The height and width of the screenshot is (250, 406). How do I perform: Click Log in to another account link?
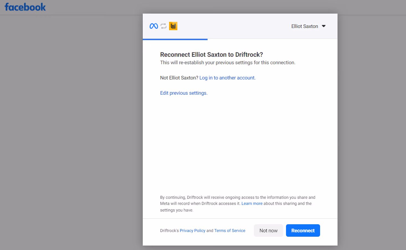[228, 78]
